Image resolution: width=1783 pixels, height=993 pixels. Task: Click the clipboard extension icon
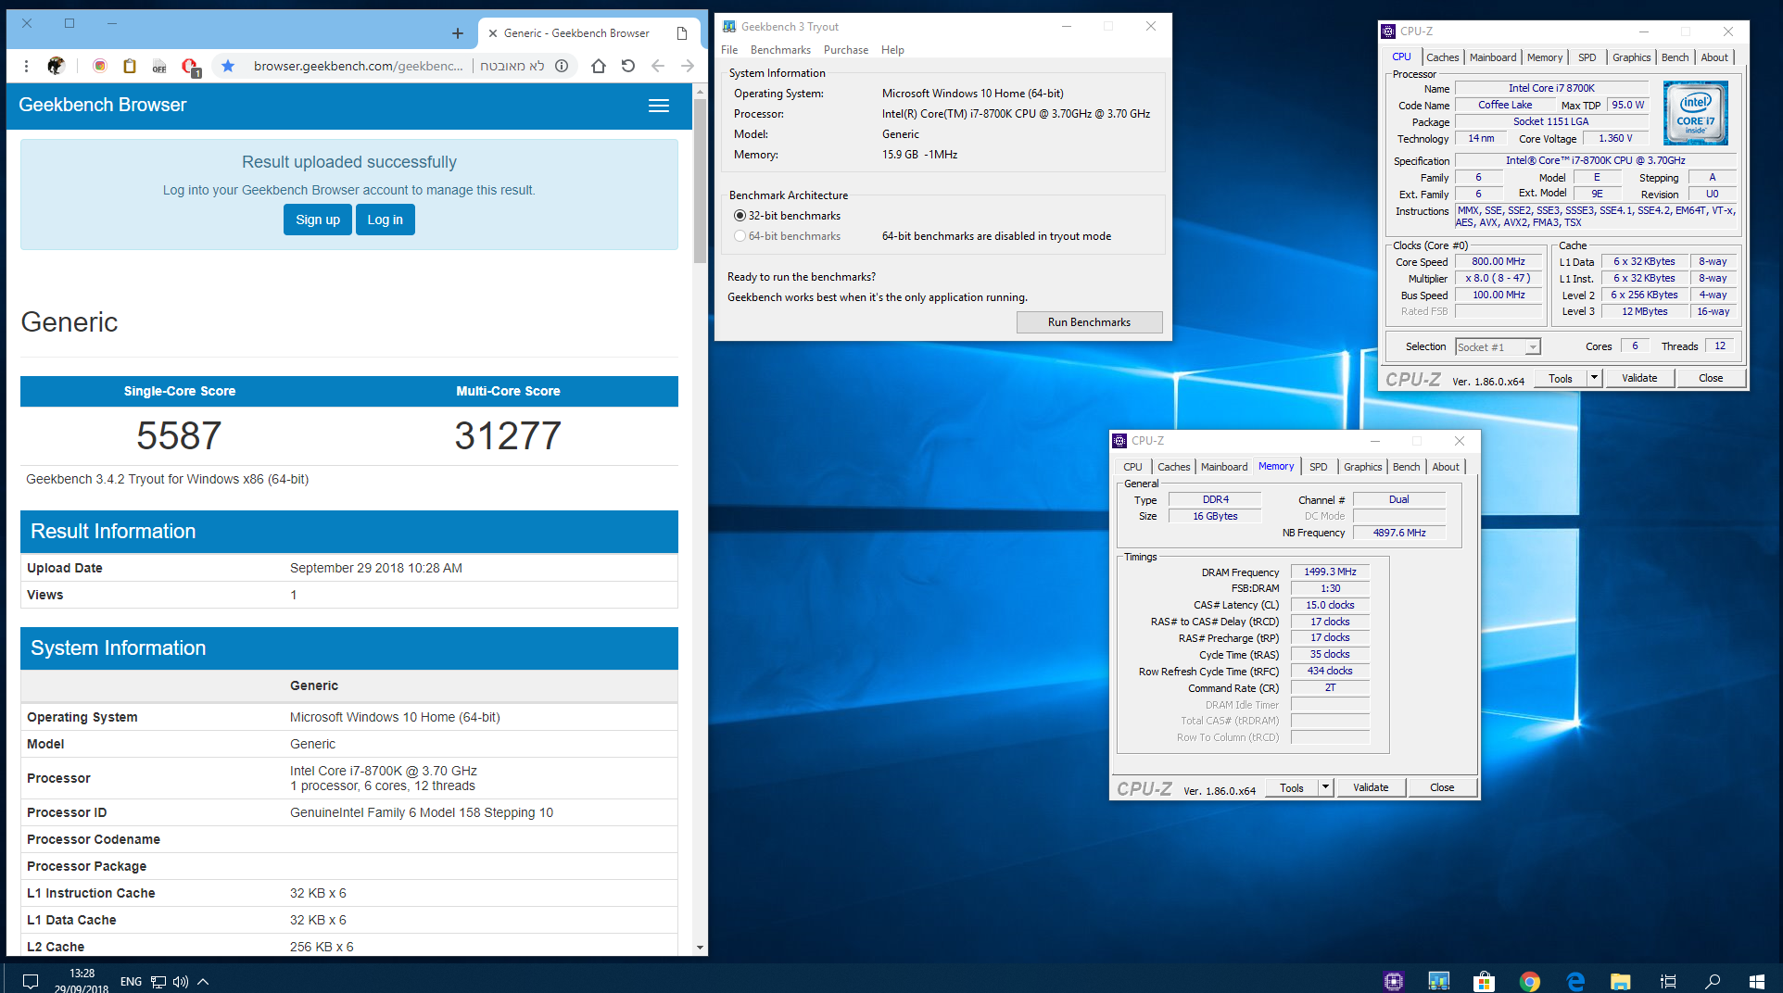coord(130,66)
